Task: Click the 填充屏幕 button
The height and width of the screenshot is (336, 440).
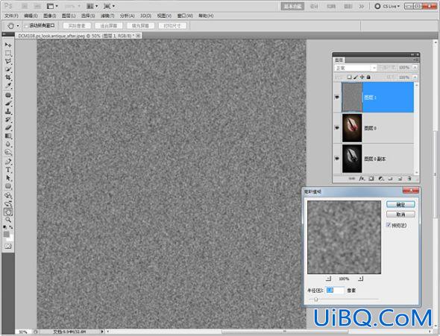Action: (140, 26)
